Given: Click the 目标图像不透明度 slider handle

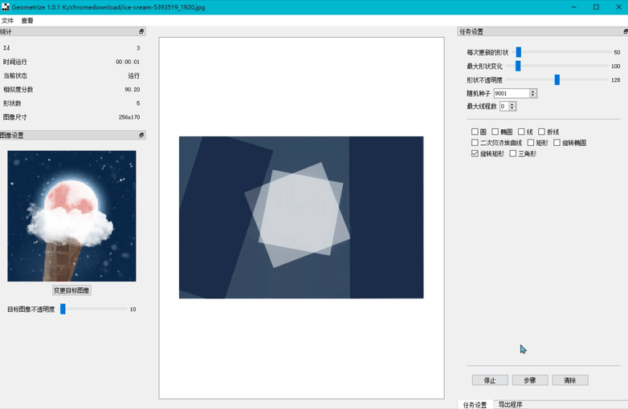Looking at the screenshot, I should [63, 309].
